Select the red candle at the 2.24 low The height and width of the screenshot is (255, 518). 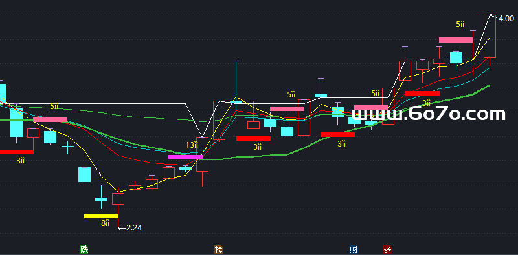118,199
